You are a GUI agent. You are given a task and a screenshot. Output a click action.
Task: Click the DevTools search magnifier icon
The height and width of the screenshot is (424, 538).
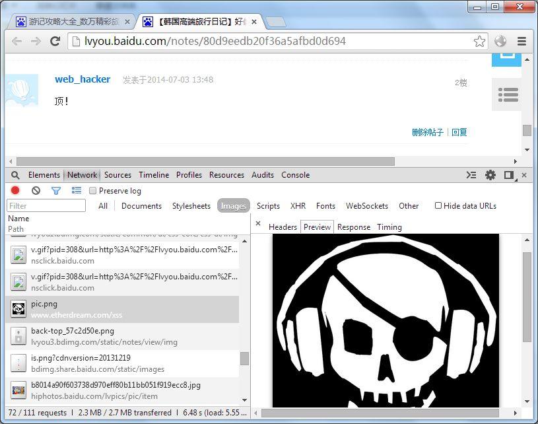pyautogui.click(x=15, y=175)
